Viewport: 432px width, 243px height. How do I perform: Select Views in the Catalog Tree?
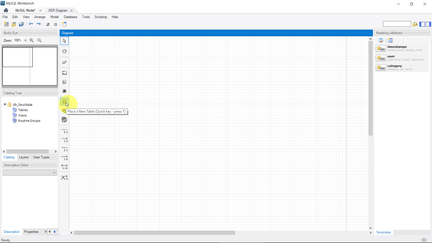coord(22,115)
